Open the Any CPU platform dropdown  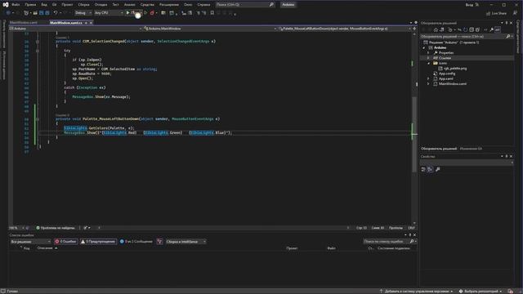pyautogui.click(x=109, y=13)
